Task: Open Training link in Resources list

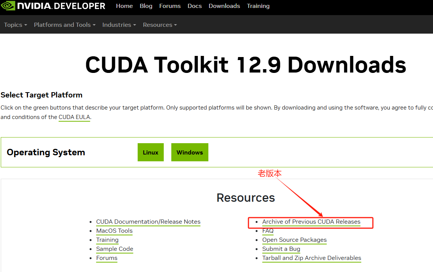Action: pos(107,240)
